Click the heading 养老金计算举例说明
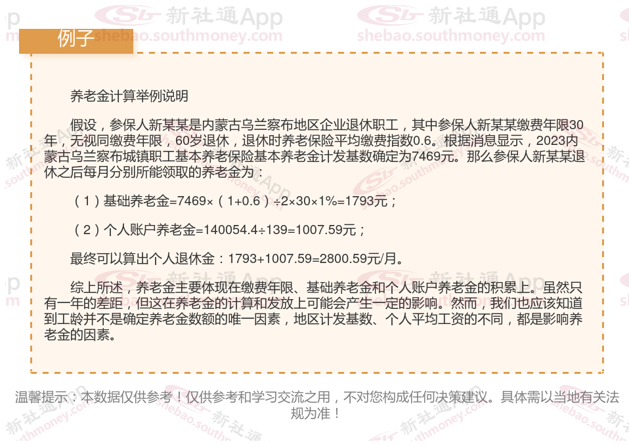The height and width of the screenshot is (446, 629). (x=129, y=96)
